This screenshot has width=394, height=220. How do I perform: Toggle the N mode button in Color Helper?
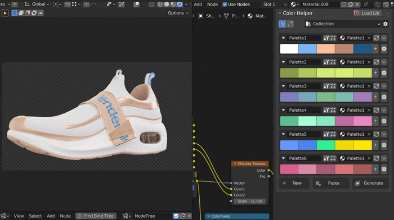[282, 24]
